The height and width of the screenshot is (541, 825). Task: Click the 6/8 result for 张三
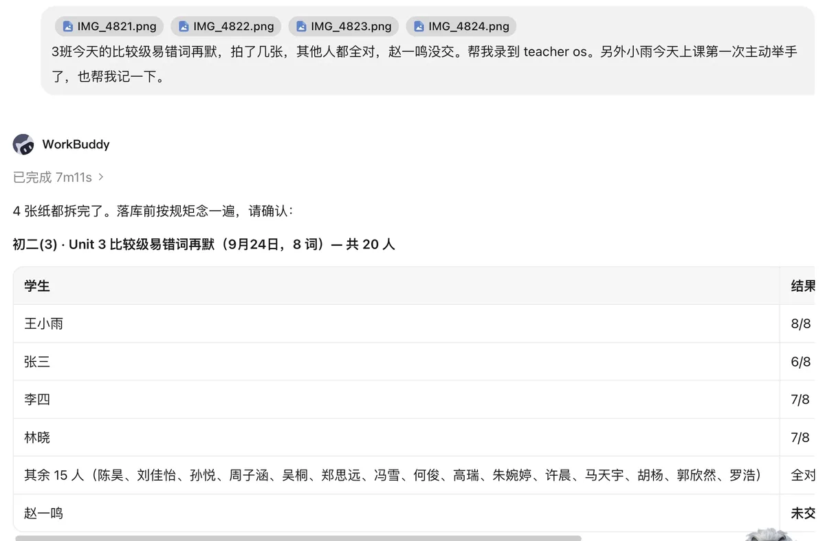click(x=801, y=362)
